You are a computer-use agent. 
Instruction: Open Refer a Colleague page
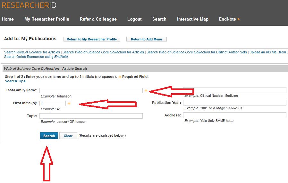(x=98, y=19)
